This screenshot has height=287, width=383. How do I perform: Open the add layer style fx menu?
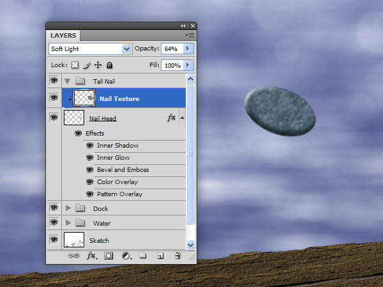tap(92, 256)
